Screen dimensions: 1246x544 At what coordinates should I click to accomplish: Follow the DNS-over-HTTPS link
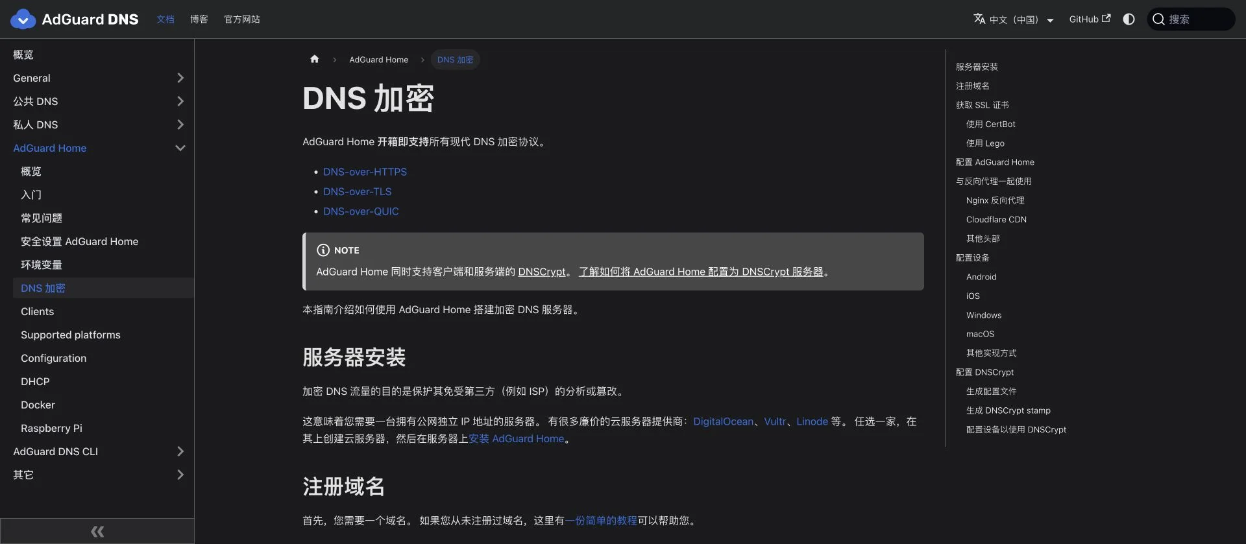point(365,172)
